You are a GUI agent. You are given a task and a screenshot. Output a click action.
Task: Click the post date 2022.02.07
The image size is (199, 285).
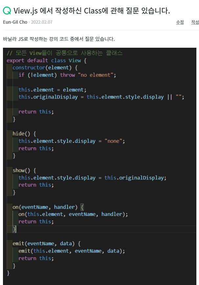42,22
